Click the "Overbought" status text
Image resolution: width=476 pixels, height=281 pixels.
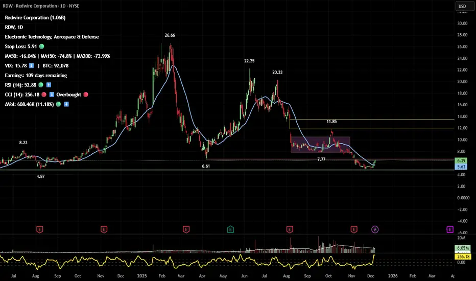click(68, 95)
